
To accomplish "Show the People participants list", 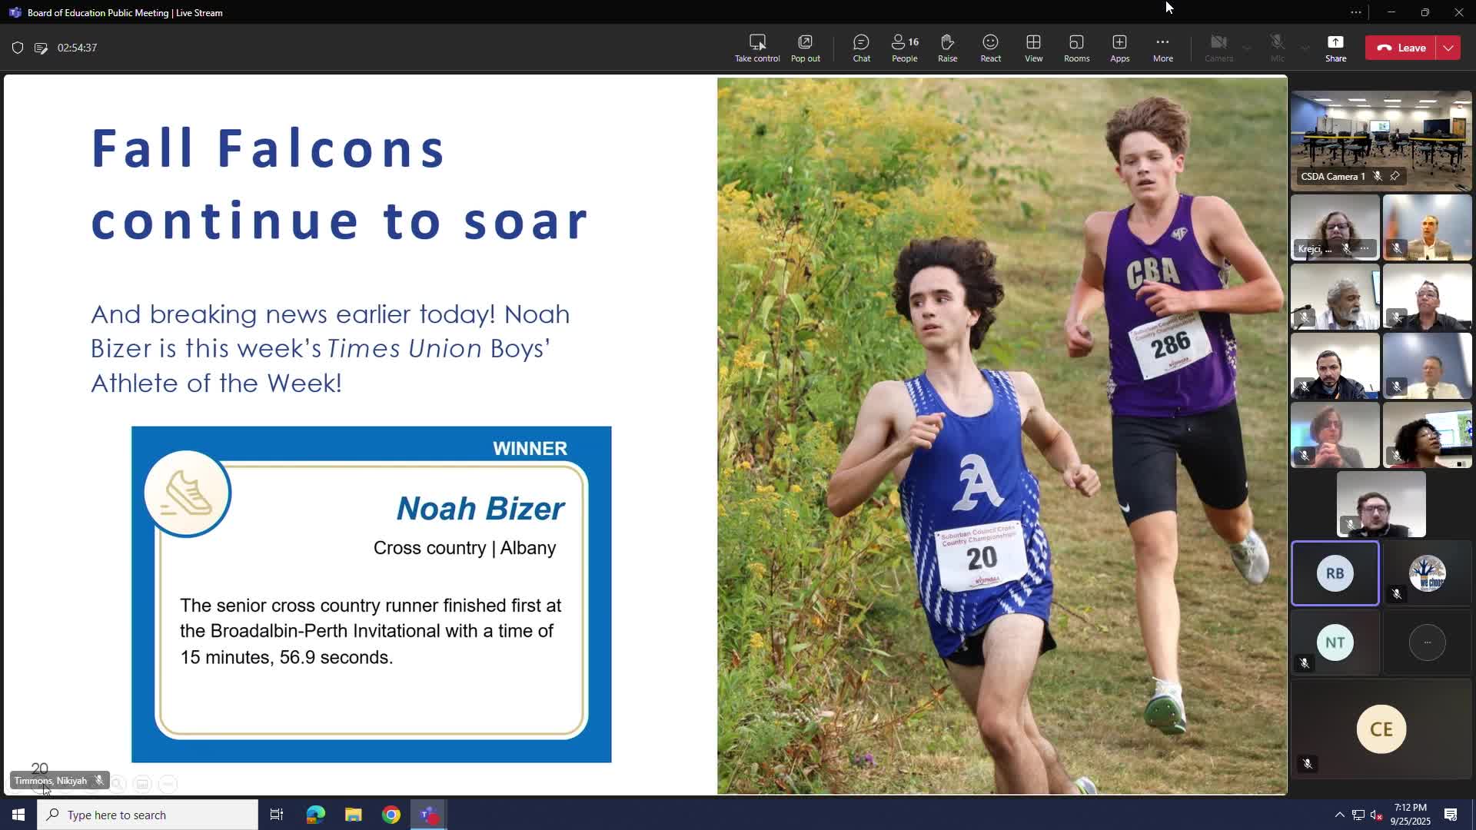I will tap(904, 48).
